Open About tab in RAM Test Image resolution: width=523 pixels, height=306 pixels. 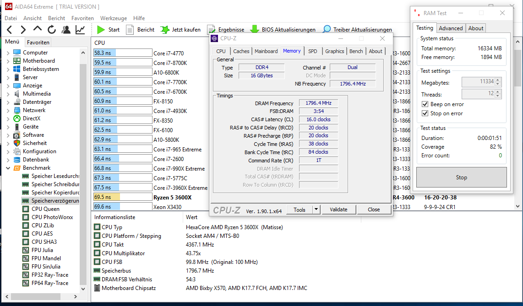[476, 28]
